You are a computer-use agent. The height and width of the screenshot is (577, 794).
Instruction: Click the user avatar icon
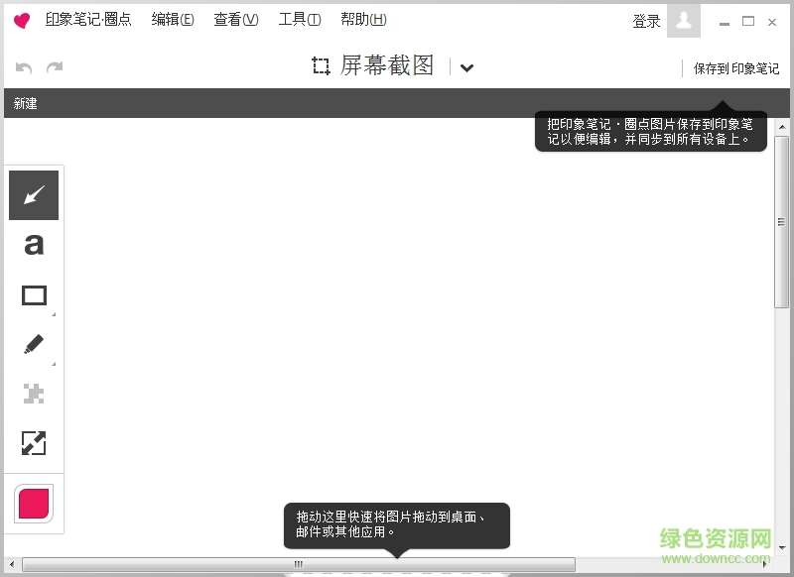coord(683,20)
